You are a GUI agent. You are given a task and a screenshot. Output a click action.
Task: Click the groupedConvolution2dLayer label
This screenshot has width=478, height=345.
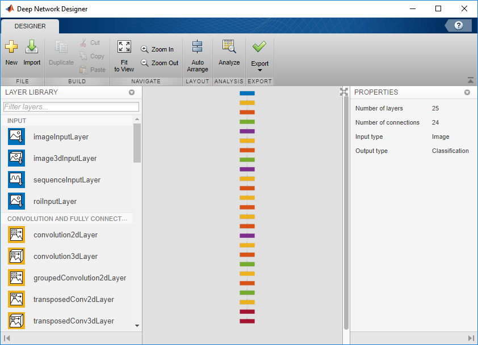tap(79, 278)
